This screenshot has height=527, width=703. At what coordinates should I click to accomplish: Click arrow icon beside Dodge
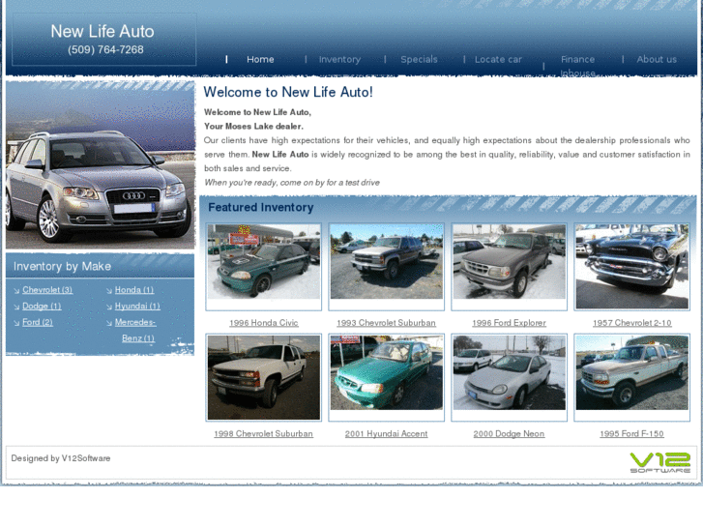tap(16, 307)
